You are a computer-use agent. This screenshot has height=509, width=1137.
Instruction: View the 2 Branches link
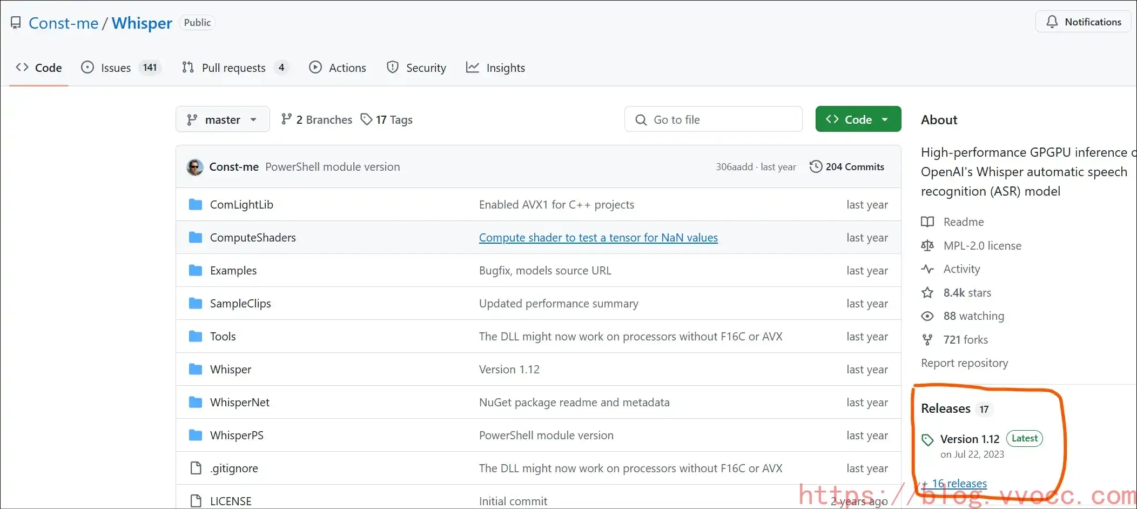[317, 119]
